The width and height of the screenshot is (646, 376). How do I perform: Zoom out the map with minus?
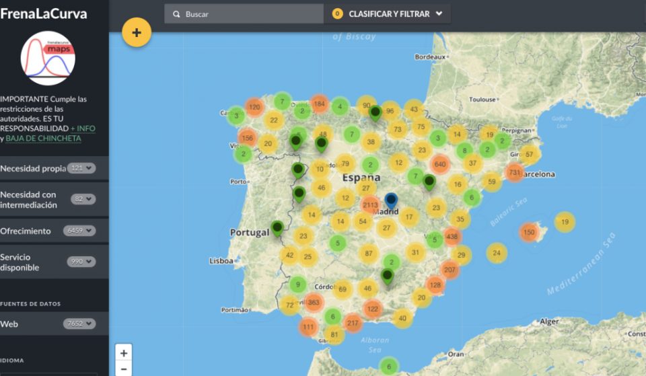coord(124,369)
